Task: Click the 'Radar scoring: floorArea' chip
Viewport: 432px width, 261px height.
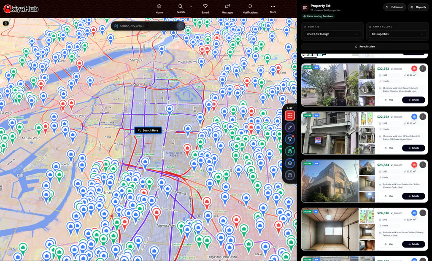Action: (318, 16)
